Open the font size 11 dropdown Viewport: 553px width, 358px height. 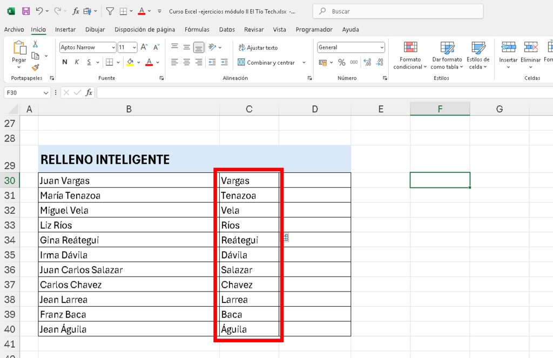point(134,48)
